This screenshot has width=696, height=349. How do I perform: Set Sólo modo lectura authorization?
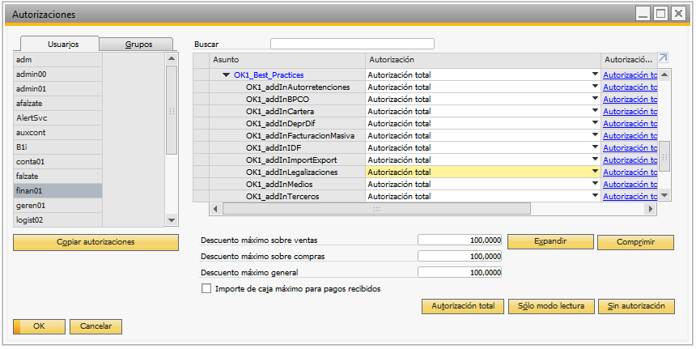(550, 307)
